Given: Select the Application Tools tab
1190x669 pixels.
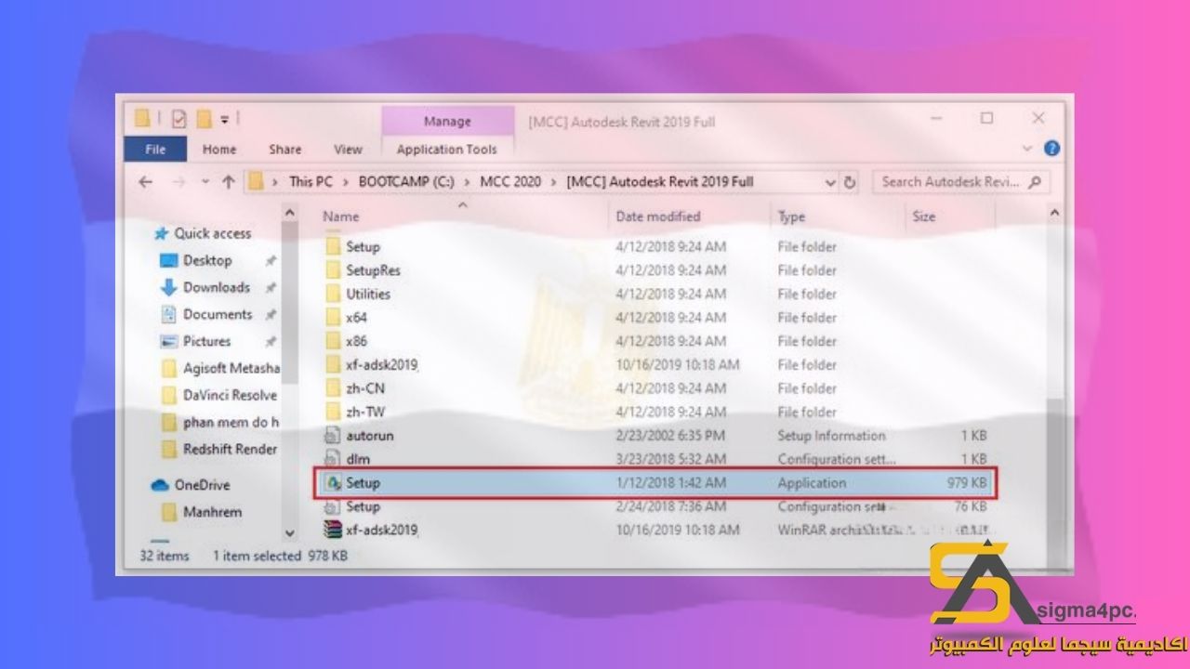Looking at the screenshot, I should pos(447,149).
